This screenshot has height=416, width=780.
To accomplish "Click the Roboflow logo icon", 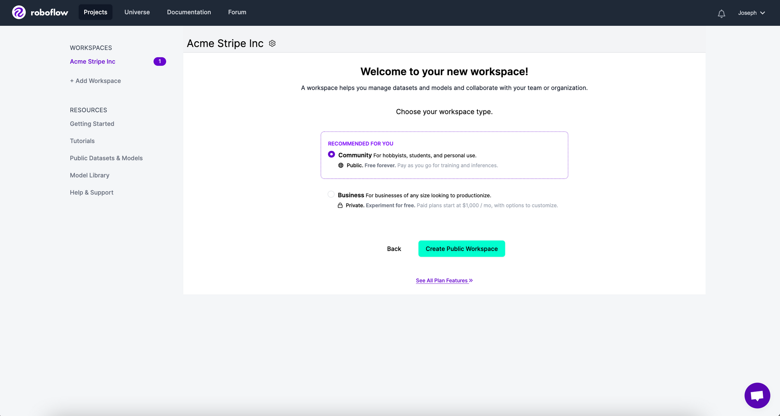I will (19, 12).
